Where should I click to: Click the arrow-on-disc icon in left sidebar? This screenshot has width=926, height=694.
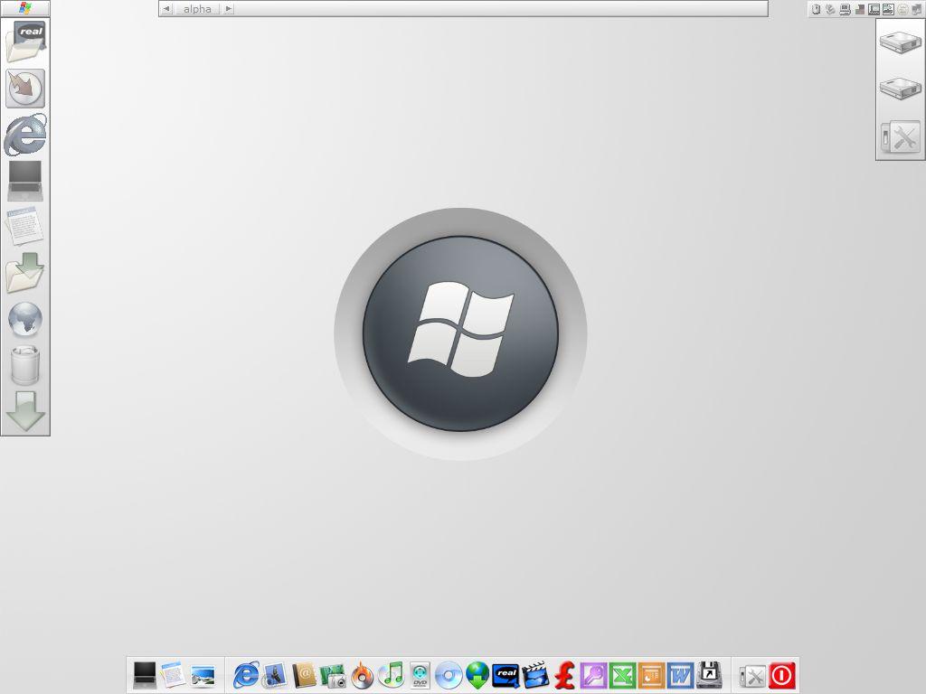[x=25, y=89]
